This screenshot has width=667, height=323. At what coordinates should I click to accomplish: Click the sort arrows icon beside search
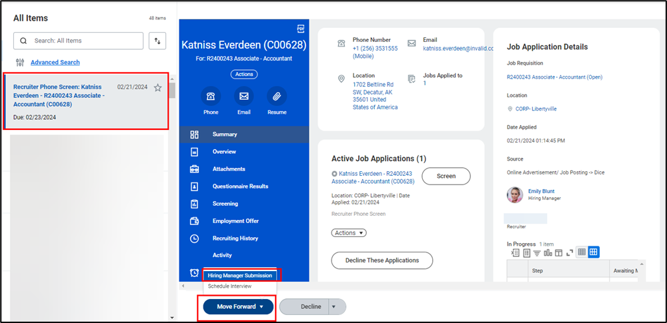(x=157, y=41)
